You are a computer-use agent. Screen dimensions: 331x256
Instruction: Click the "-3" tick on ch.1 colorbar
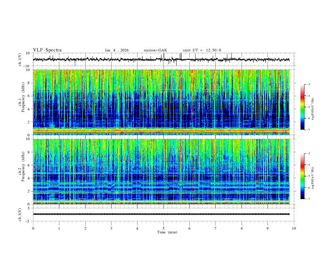pyautogui.click(x=308, y=84)
